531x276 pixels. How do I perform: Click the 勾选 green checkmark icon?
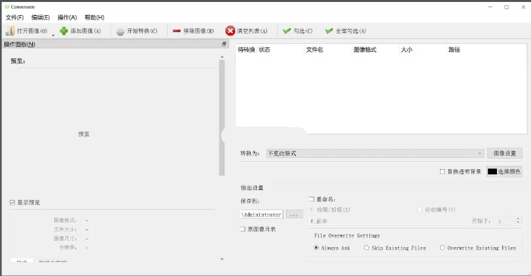pyautogui.click(x=287, y=31)
